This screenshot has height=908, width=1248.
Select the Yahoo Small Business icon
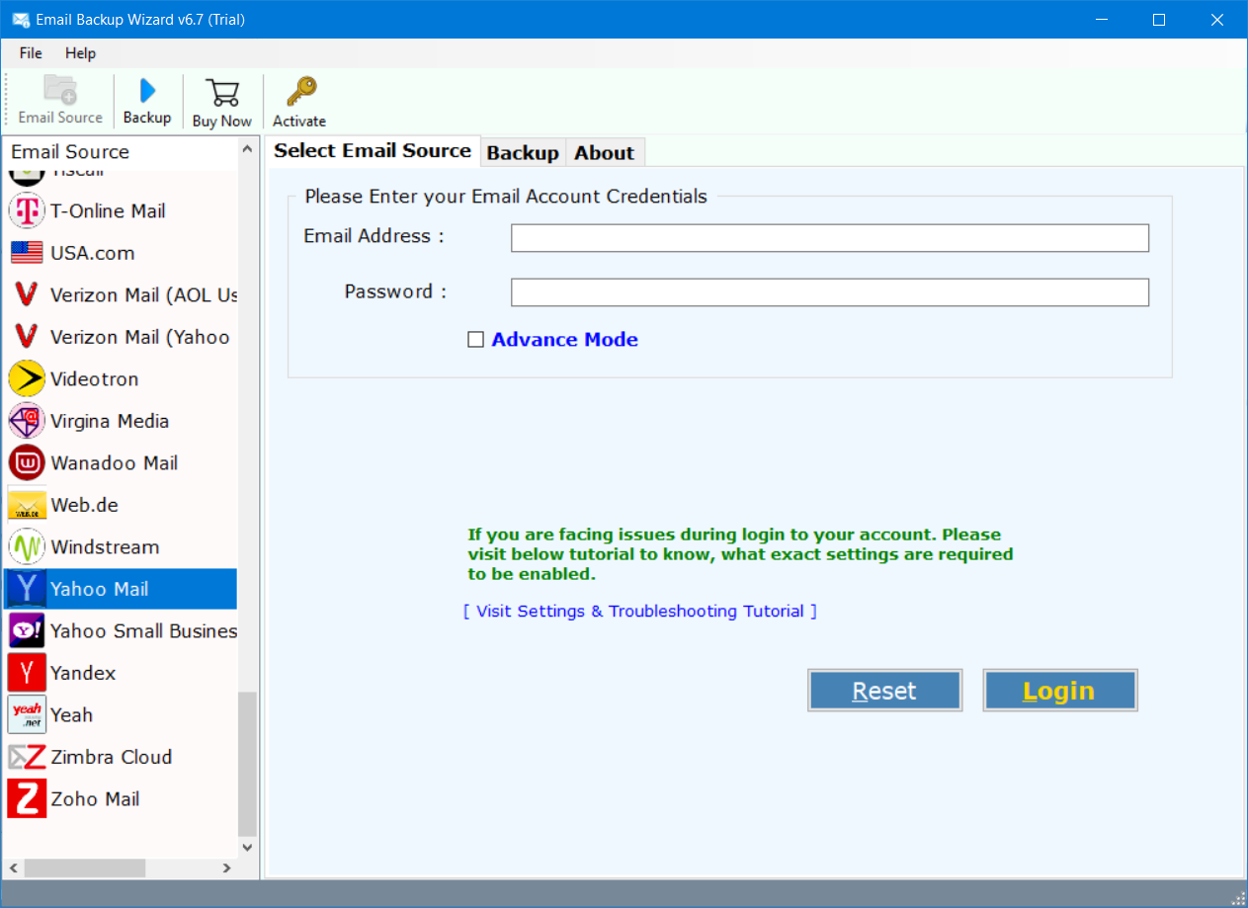point(27,630)
